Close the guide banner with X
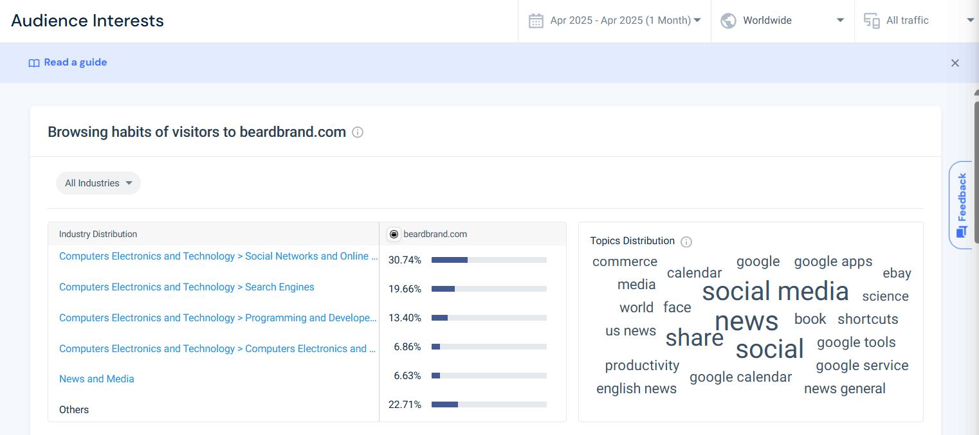 955,63
